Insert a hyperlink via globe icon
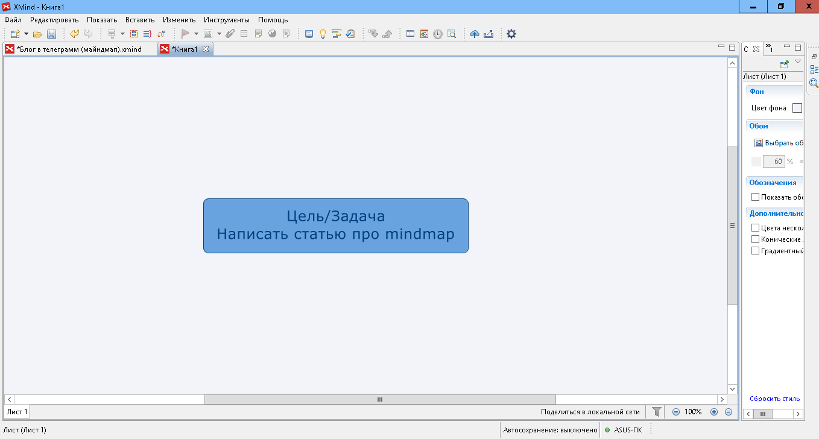 (x=272, y=34)
